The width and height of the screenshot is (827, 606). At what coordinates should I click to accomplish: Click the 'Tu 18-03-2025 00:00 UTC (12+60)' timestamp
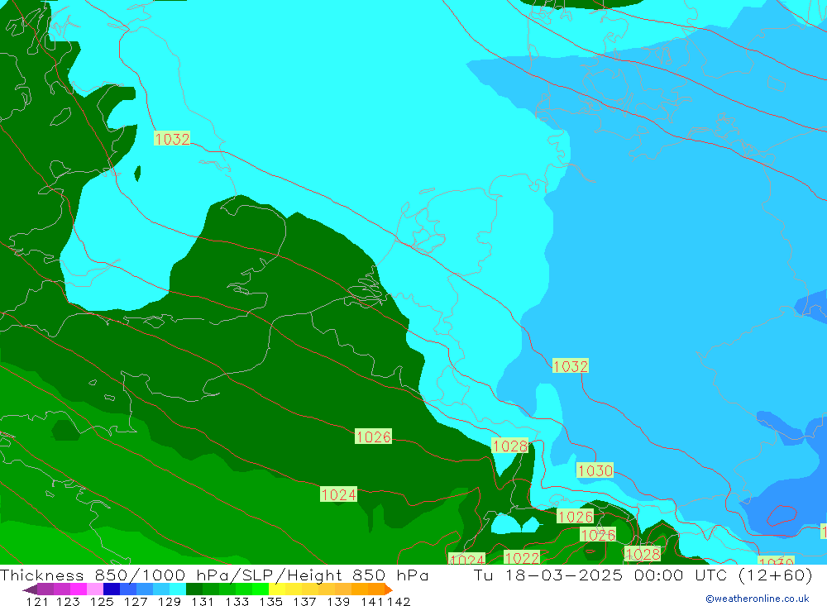pyautogui.click(x=643, y=575)
